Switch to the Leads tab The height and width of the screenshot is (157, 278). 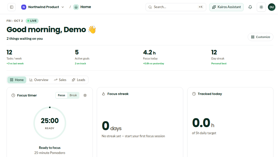pyautogui.click(x=79, y=80)
